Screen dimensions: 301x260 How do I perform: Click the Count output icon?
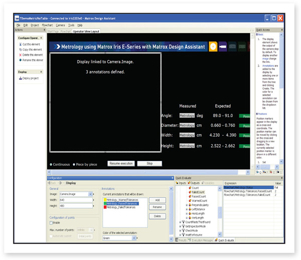[190, 188]
